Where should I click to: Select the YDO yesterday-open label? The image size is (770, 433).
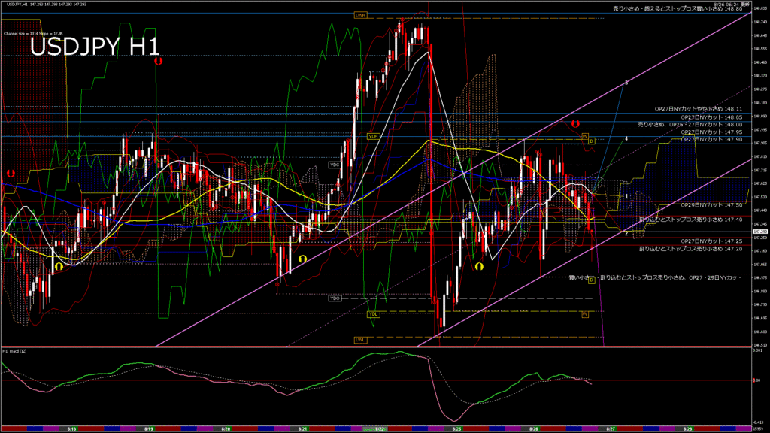[335, 298]
